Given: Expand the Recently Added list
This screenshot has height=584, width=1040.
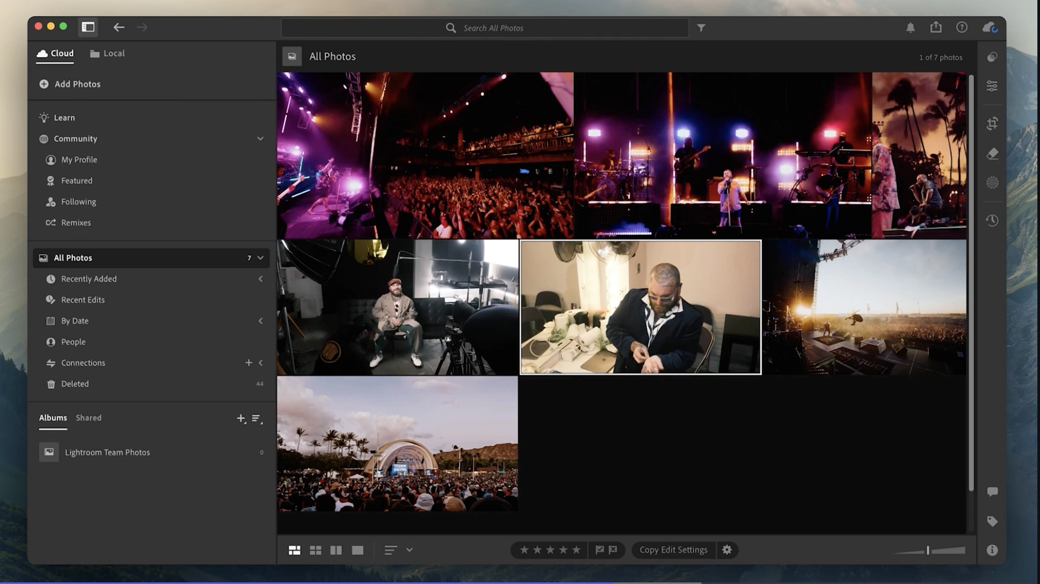Looking at the screenshot, I should click(x=260, y=279).
